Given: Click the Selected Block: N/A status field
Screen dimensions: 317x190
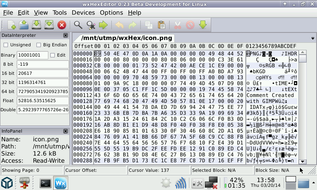Looking at the screenshot, I should coord(222,171).
